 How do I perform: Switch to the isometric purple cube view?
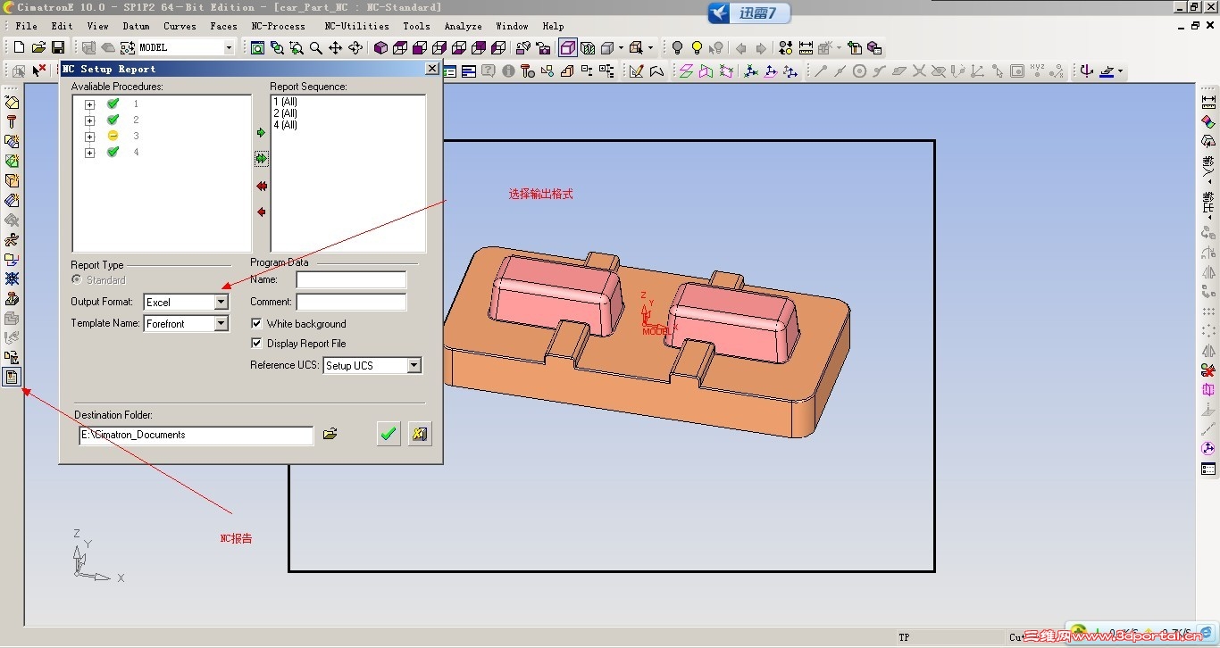[x=380, y=47]
